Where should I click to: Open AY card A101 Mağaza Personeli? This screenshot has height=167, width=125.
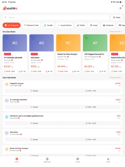tap(95, 54)
